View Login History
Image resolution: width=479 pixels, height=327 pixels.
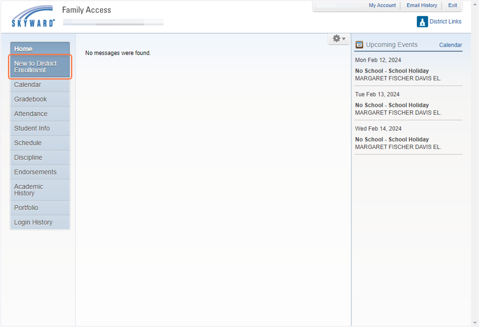click(x=40, y=222)
